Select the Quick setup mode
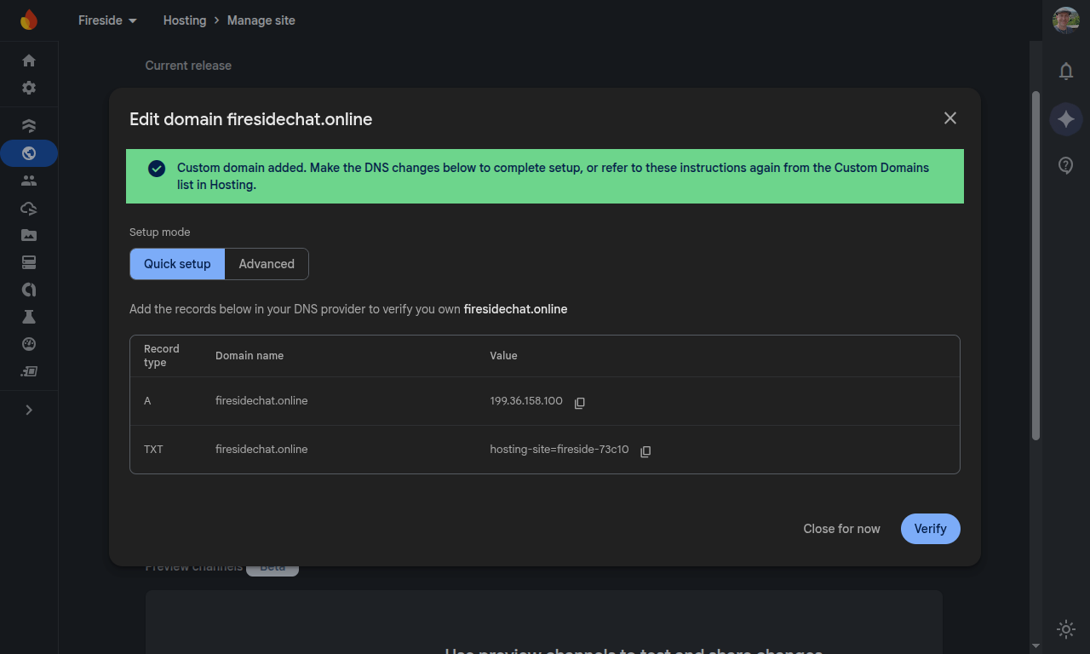Viewport: 1090px width, 654px height. pyautogui.click(x=176, y=264)
